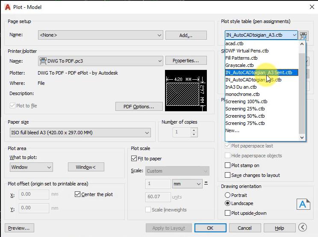Viewport: 318px width, 237px height.
Task: Click the paper preview thumbnail
Action: coord(186,91)
